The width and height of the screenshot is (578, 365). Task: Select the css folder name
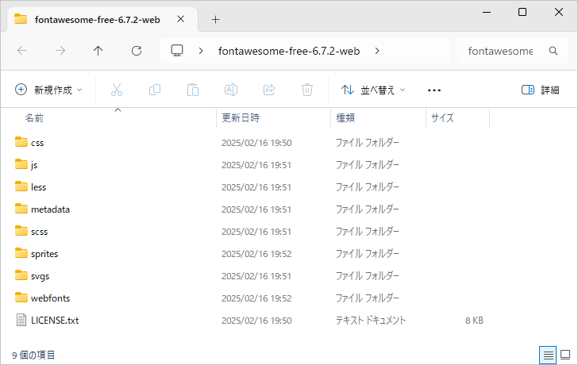coord(37,143)
